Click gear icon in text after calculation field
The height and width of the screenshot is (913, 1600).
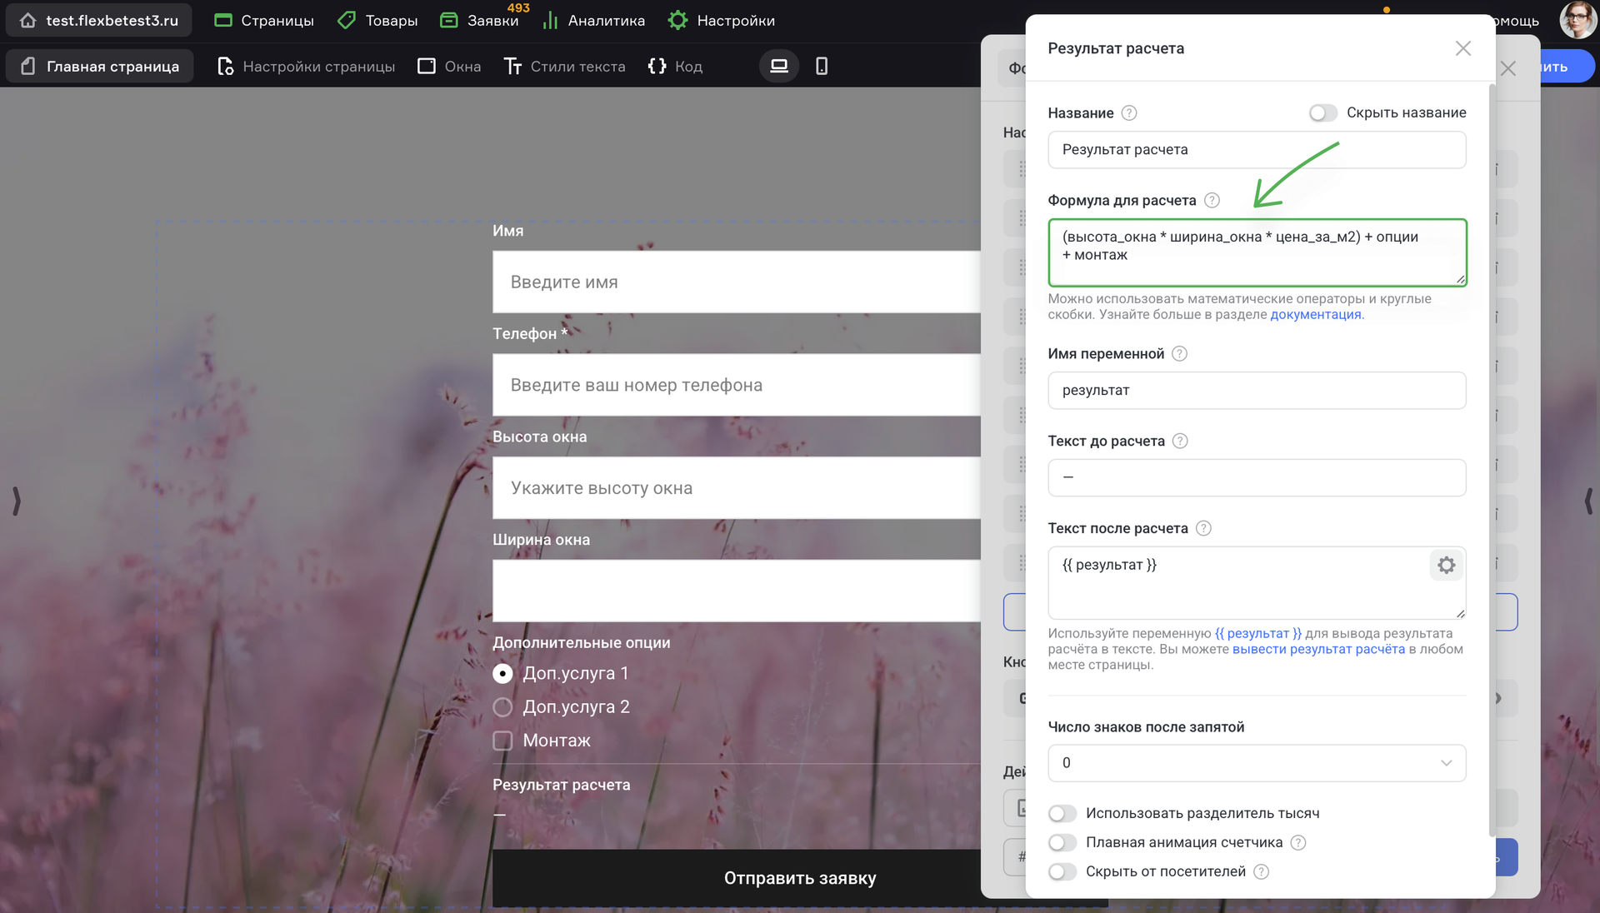tap(1446, 565)
